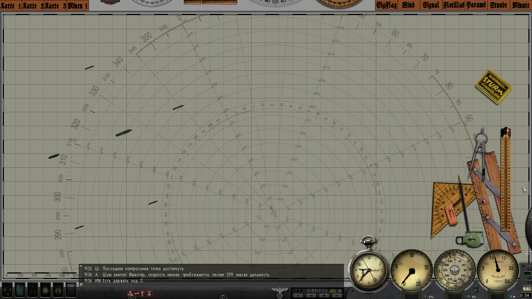Screen dimensions: 532x299
Task: Click the 33 334 counter display
Action: pyautogui.click(x=525, y=295)
